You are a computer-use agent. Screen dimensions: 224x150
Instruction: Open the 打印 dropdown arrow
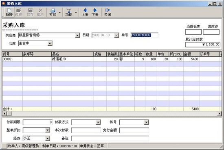pos(60,13)
